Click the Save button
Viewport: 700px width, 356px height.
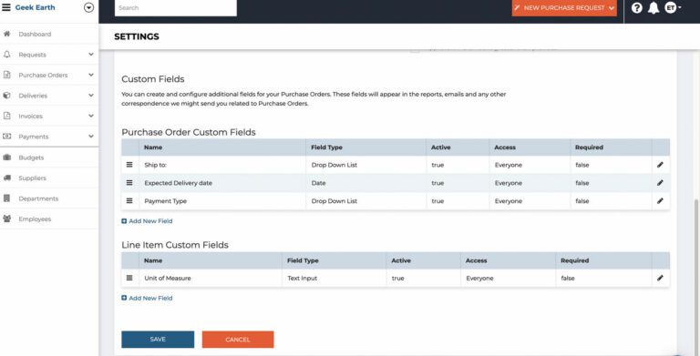point(158,340)
